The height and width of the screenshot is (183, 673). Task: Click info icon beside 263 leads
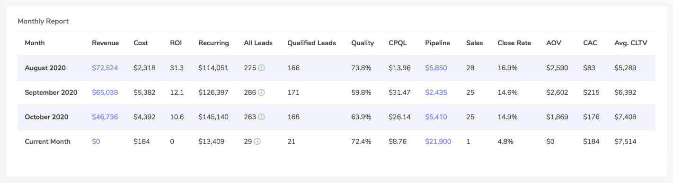(261, 117)
